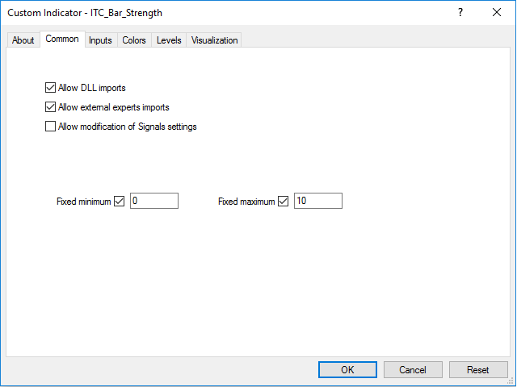Show the Visualization tab

click(214, 40)
